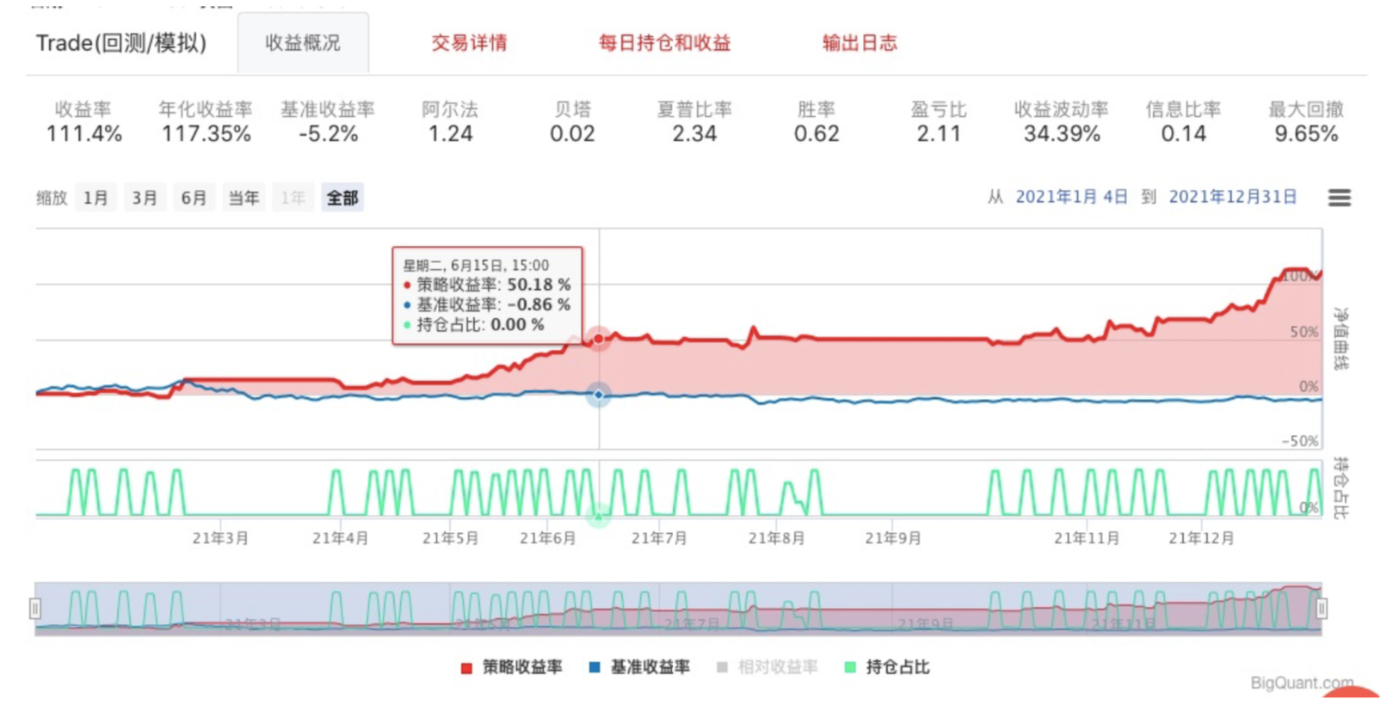
Task: Switch to 交易详情 tab
Action: (x=469, y=43)
